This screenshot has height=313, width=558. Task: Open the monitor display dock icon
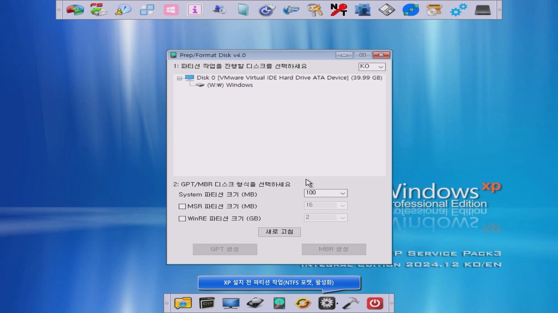pyautogui.click(x=231, y=303)
